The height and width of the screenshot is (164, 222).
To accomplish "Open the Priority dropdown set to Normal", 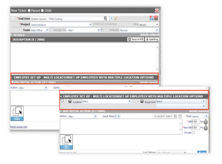I will (139, 30).
